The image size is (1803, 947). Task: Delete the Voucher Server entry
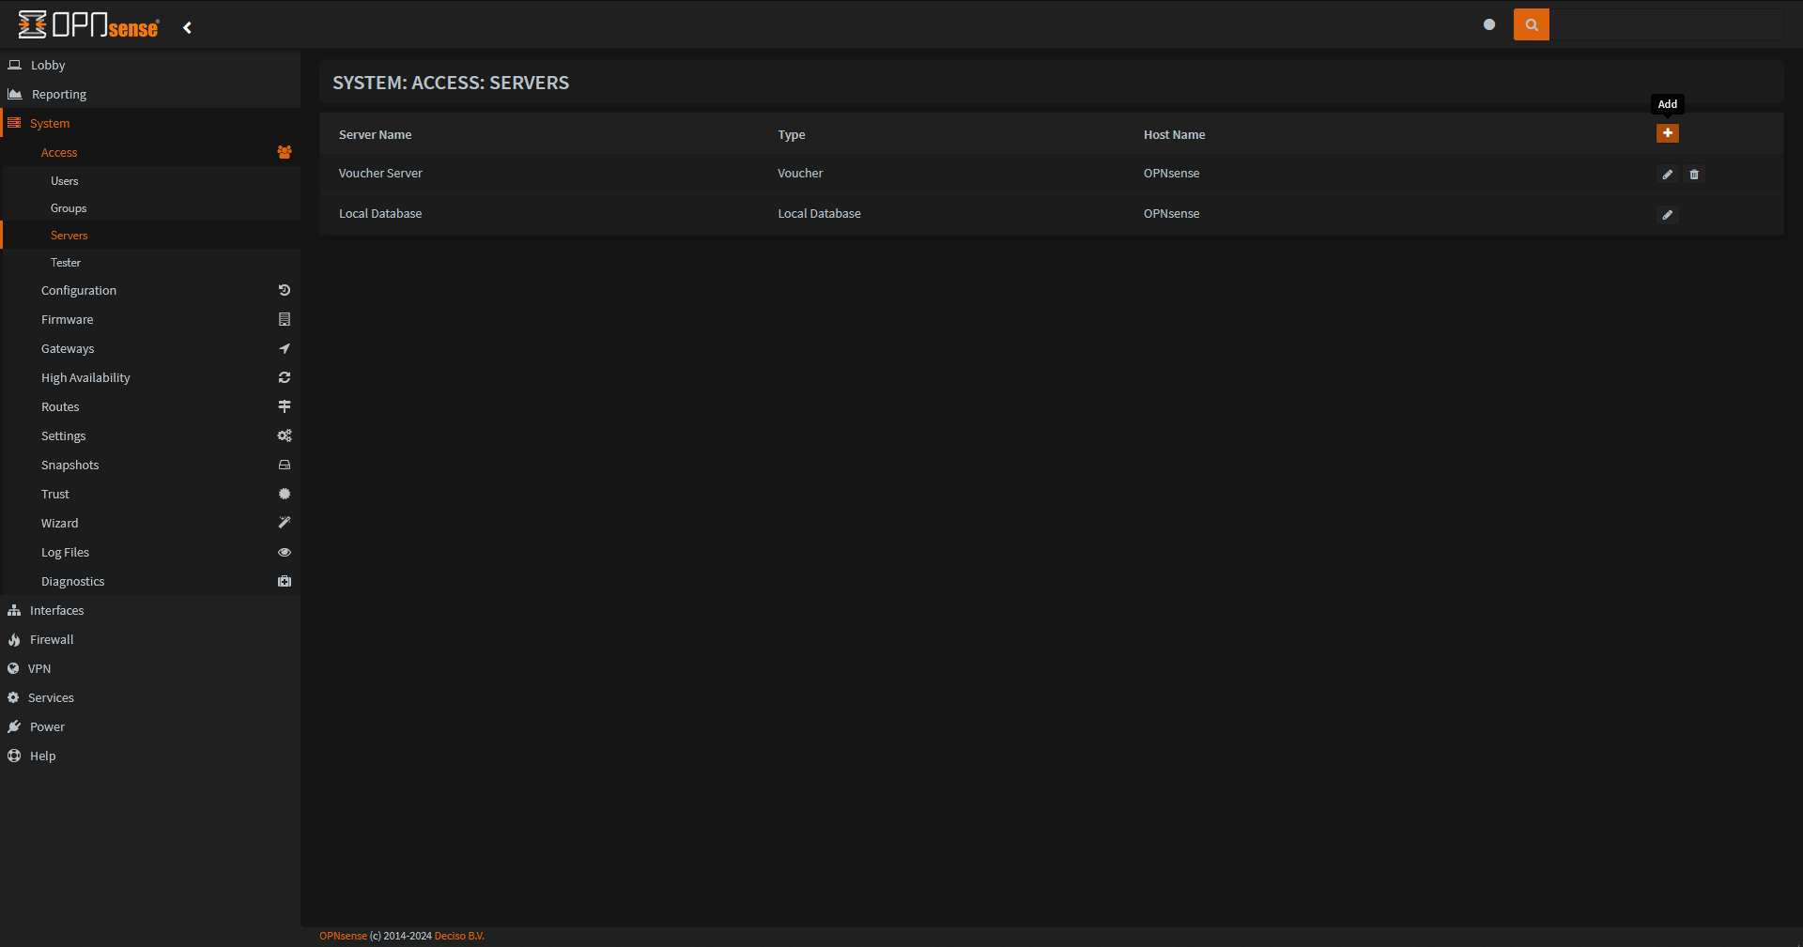click(1694, 175)
